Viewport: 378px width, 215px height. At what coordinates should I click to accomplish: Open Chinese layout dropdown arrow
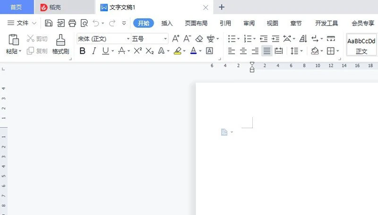[x=294, y=39]
